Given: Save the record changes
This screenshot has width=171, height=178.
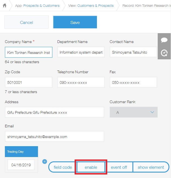Looking at the screenshot, I should point(75,22).
